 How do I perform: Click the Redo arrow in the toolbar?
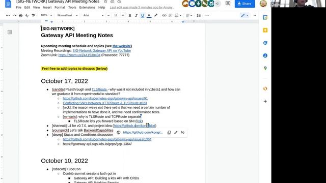tap(14, 15)
